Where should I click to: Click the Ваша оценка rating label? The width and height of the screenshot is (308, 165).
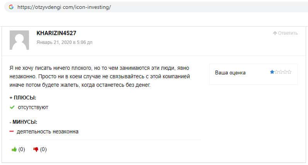(230, 72)
